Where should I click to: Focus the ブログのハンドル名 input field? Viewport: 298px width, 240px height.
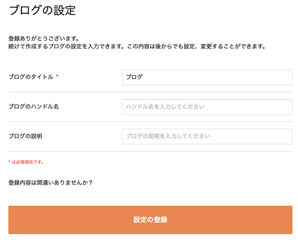coord(207,107)
